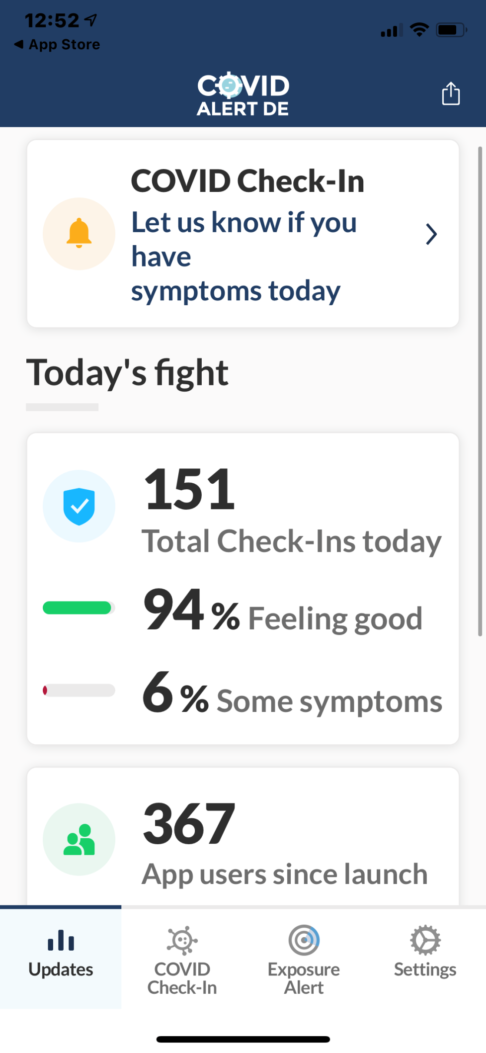The height and width of the screenshot is (1053, 486).
Task: Tap the COVID Alert DE logo
Action: 243,94
